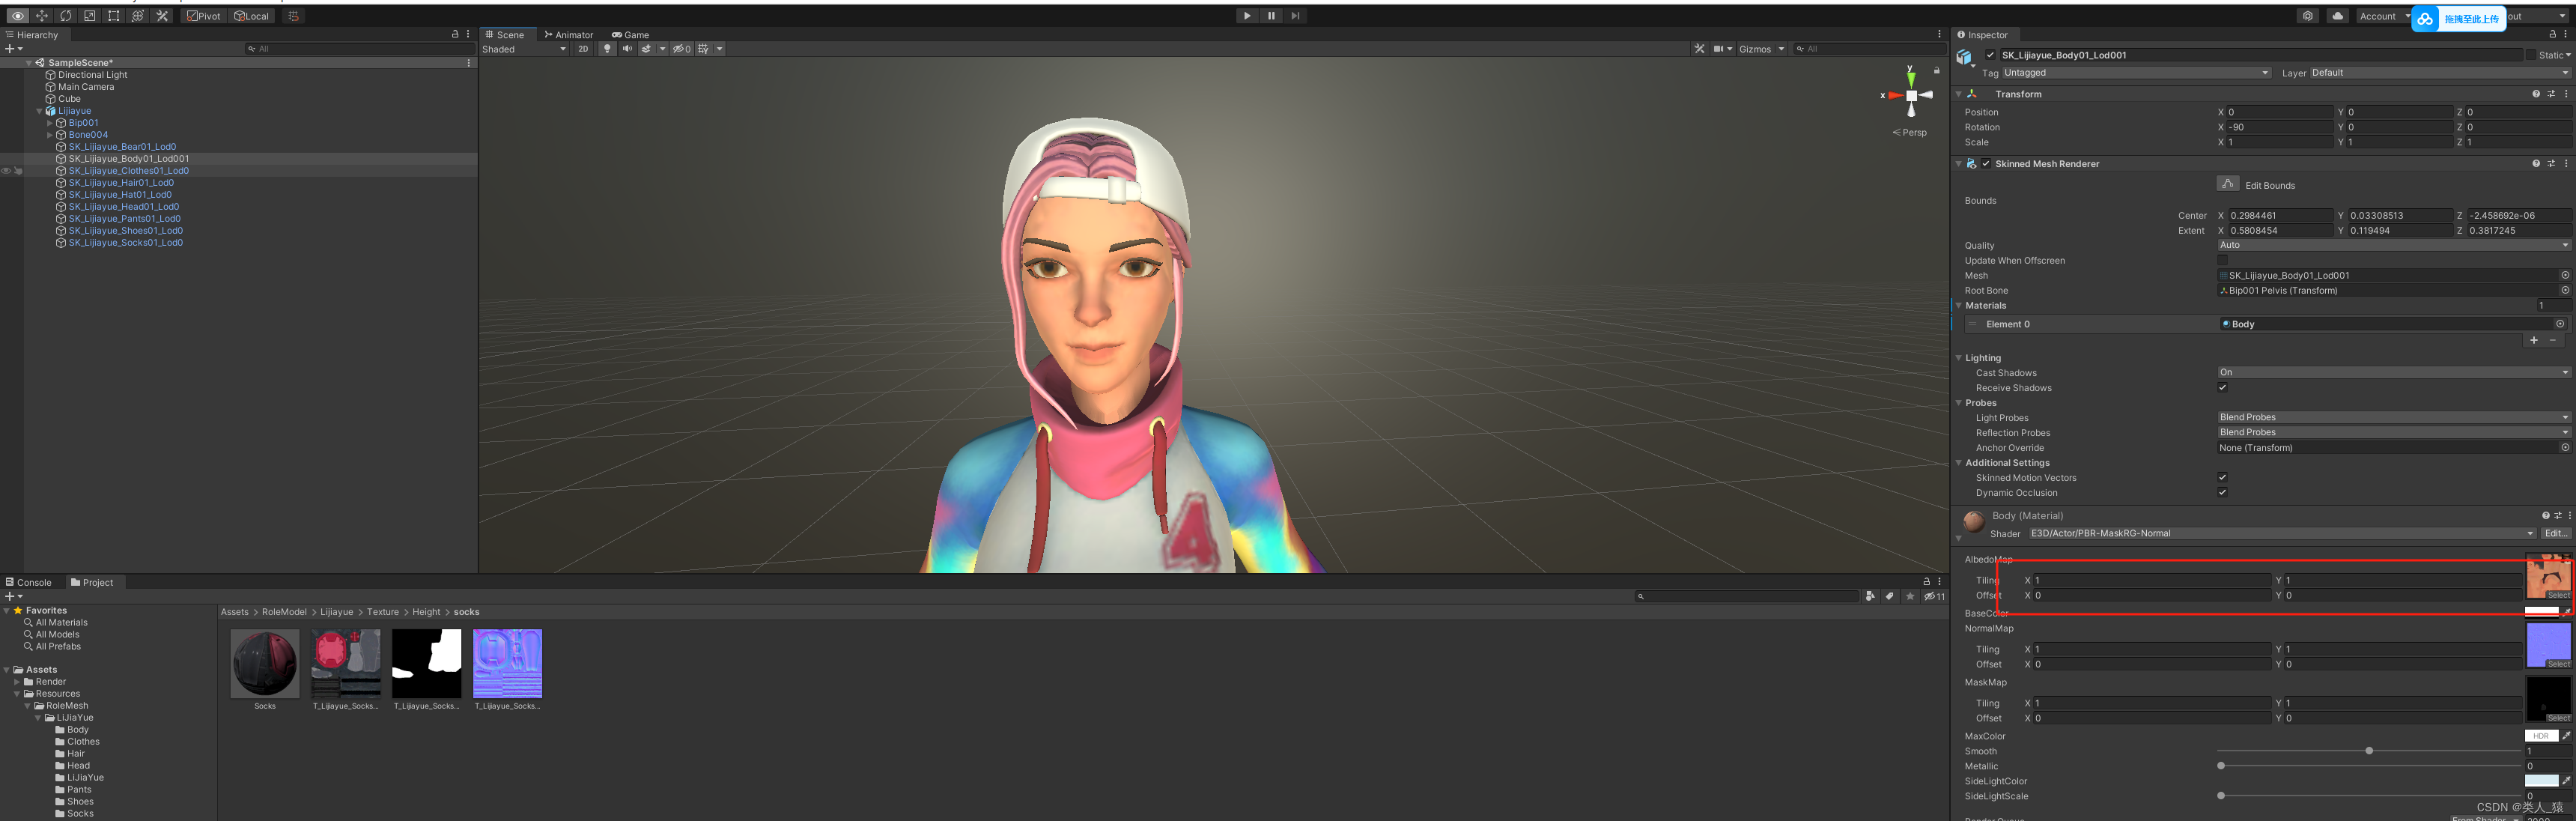This screenshot has height=821, width=2576.
Task: Toggle the Static checkbox
Action: coord(2531,55)
